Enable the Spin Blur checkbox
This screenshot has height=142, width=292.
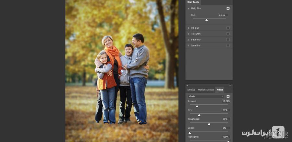pos(228,46)
